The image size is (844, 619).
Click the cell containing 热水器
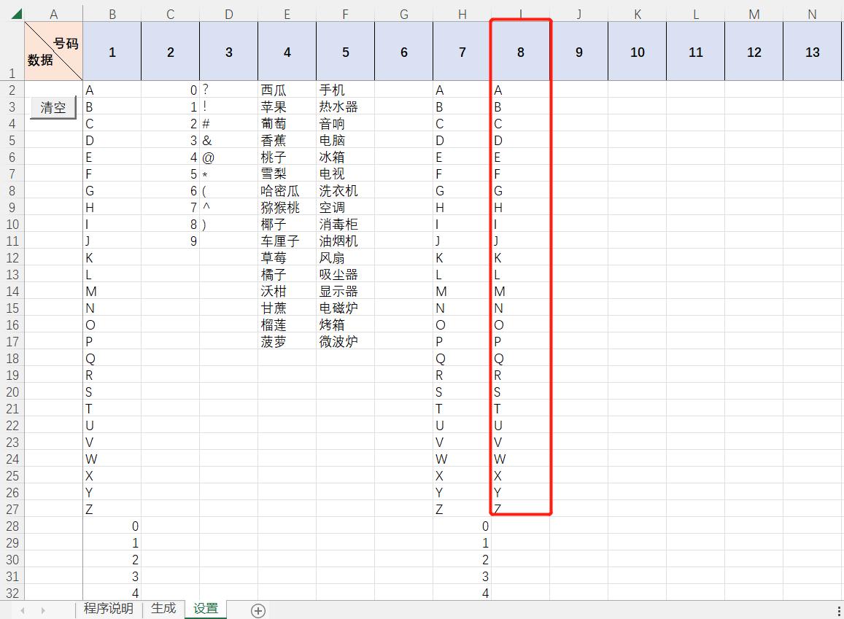[x=345, y=106]
